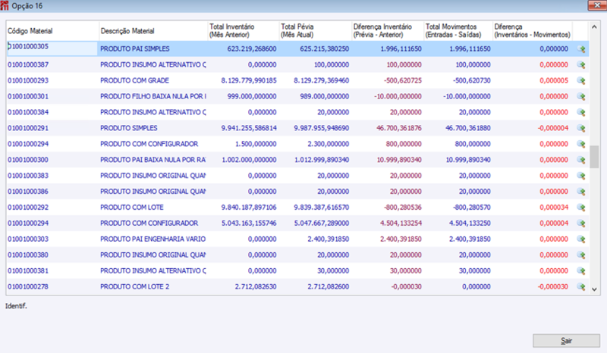Select code cell 01001000291
Viewport: 607px width, 353px height.
click(x=28, y=128)
